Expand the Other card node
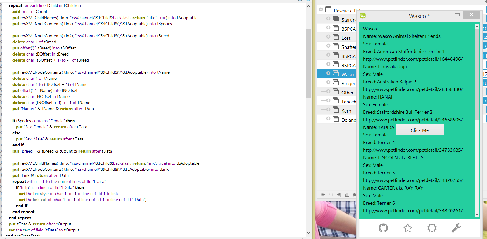Viewport: 487px width, 239px height. 328,91
